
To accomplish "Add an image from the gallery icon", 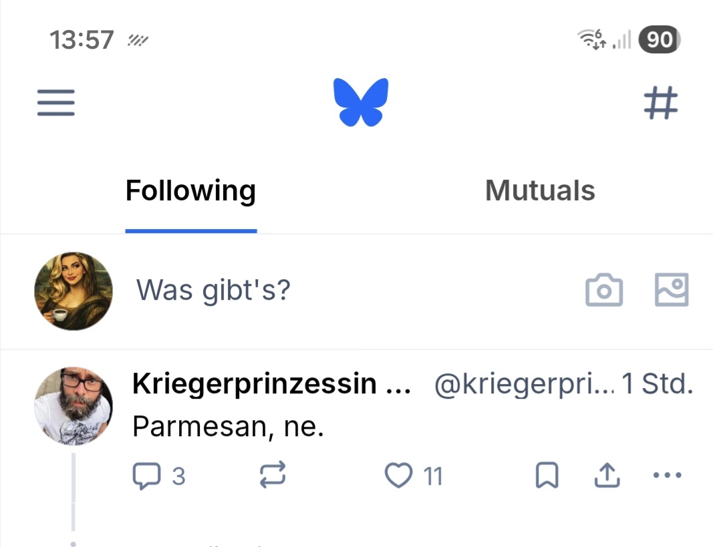I will (x=671, y=291).
